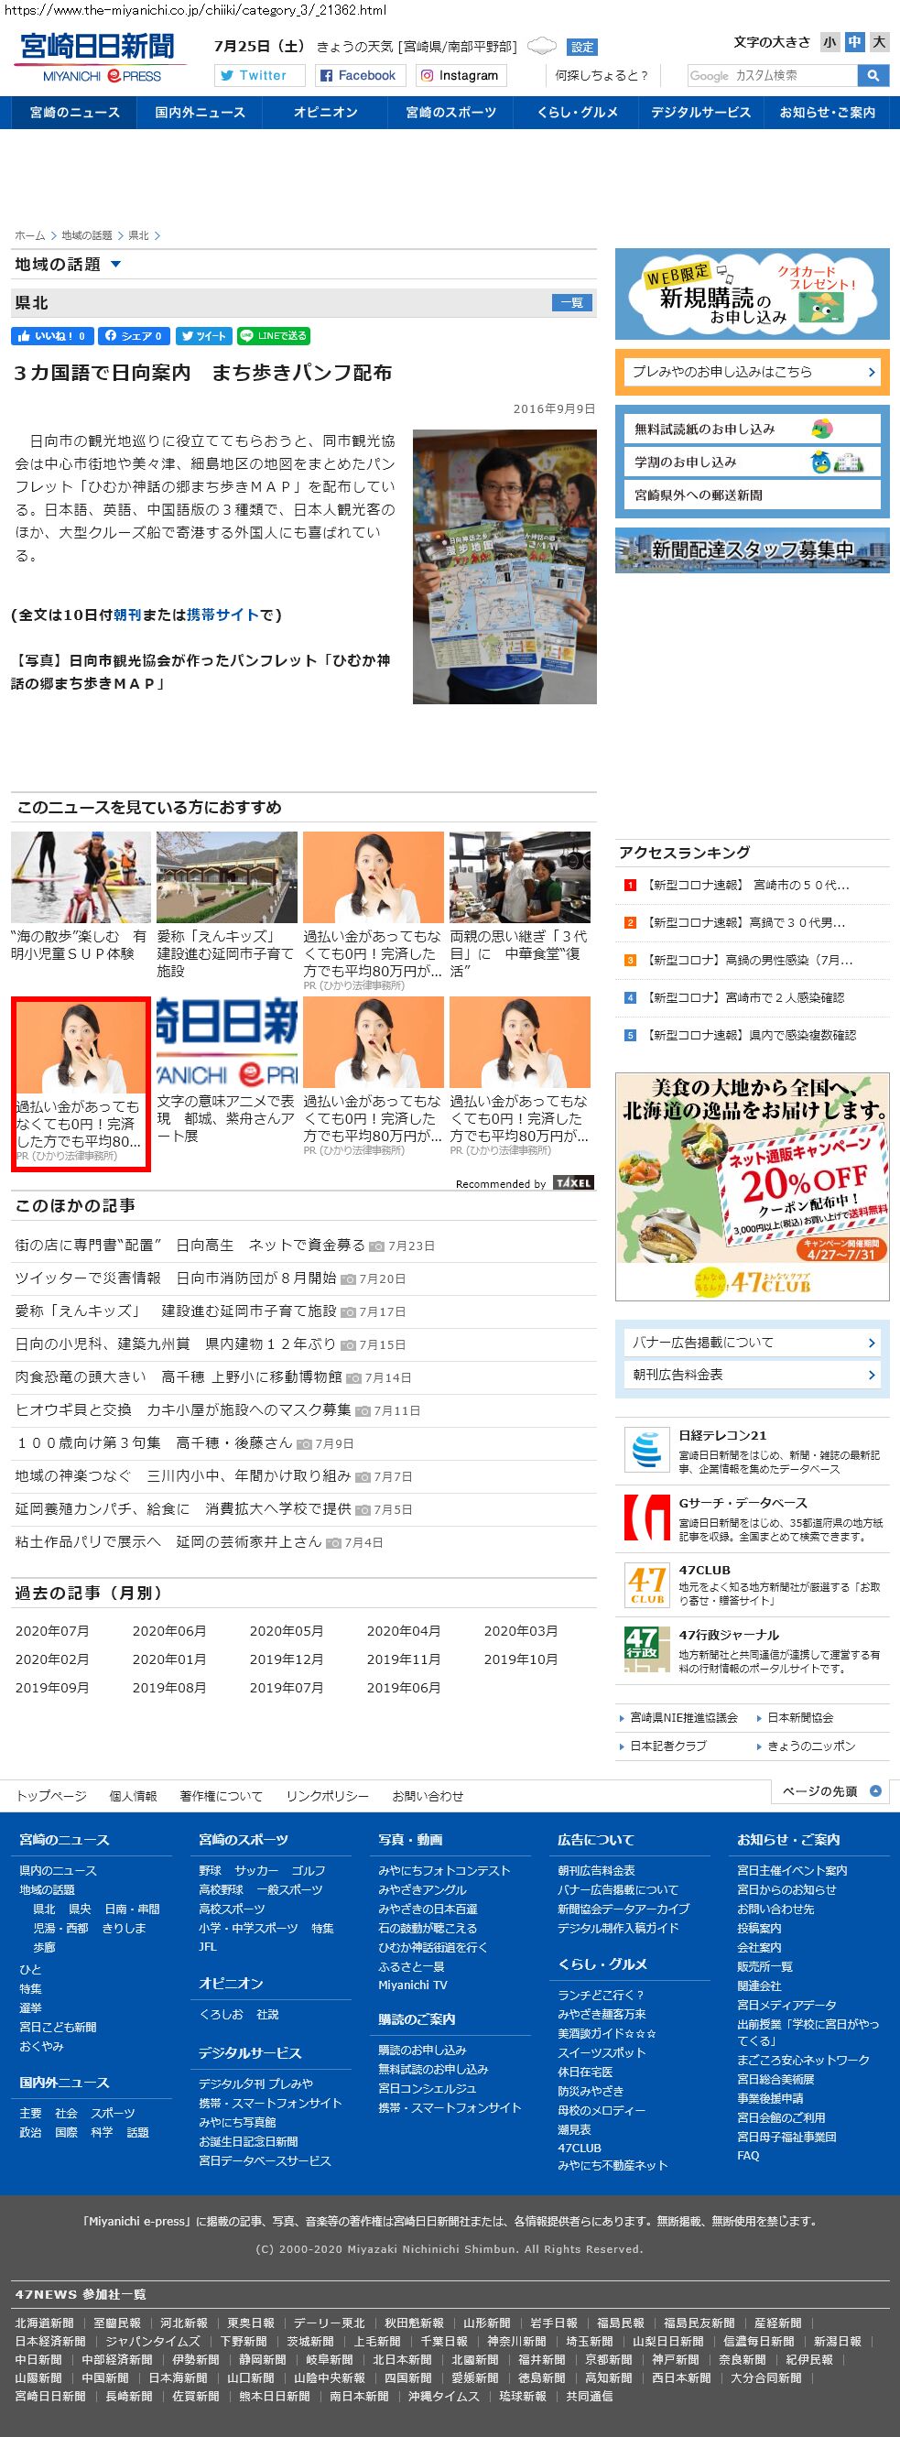Expand 朝刊広告料金表 link
Image resolution: width=900 pixels, height=2437 pixels.
point(753,1375)
